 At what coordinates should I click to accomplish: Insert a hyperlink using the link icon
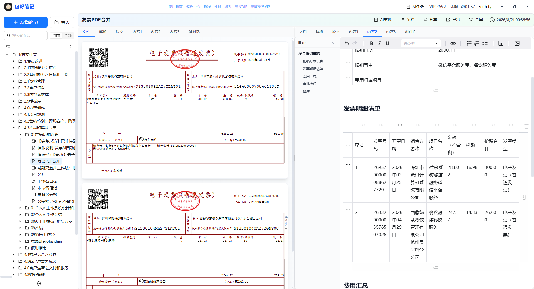coord(453,43)
